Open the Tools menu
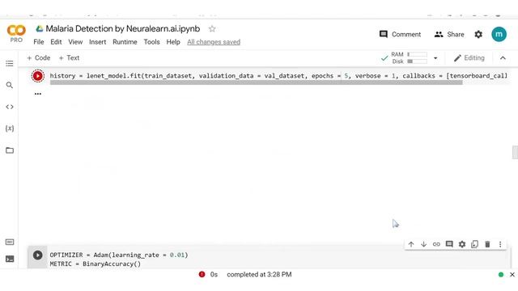This screenshot has width=518, height=291. point(151,42)
